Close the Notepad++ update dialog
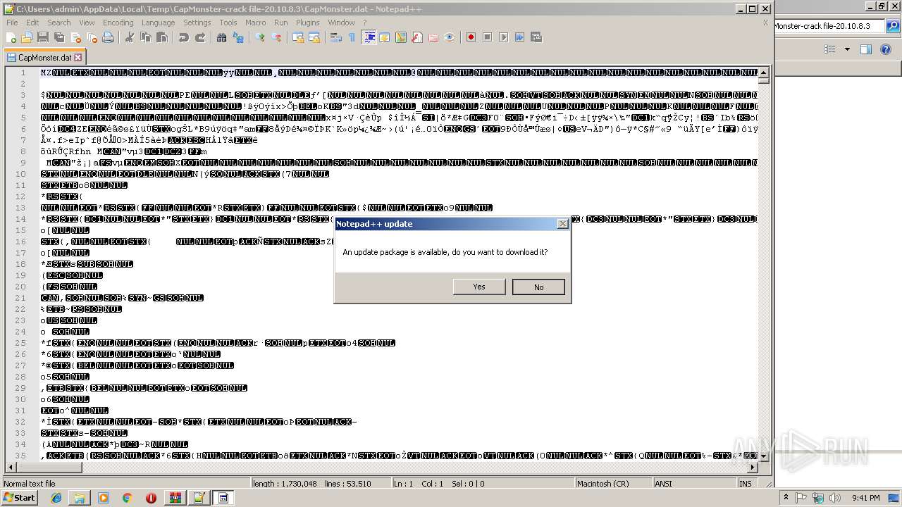902x507 pixels. [x=562, y=224]
